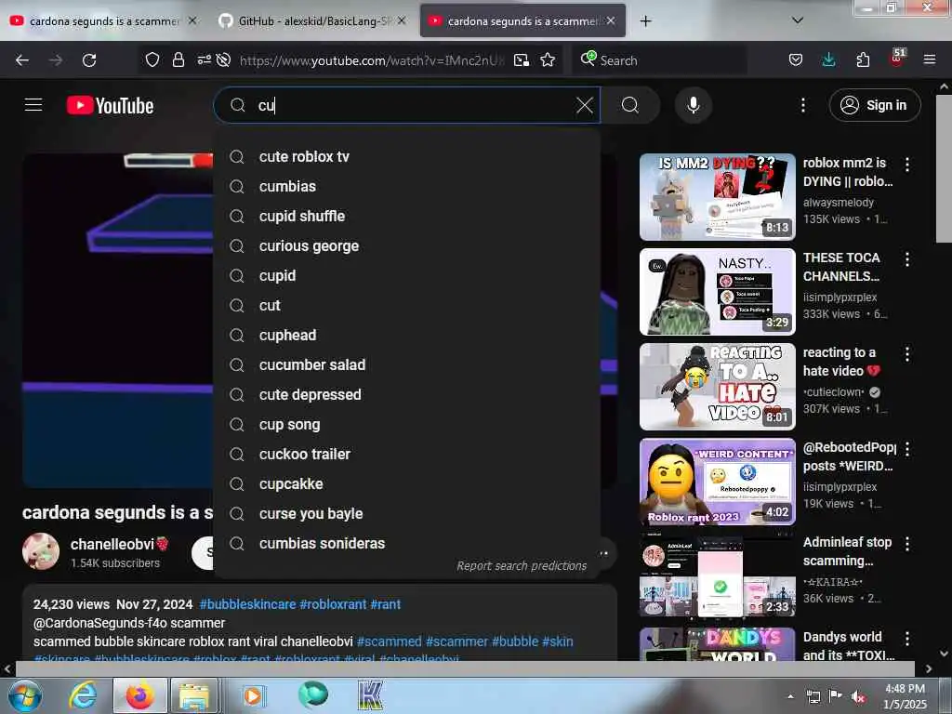This screenshot has width=952, height=714.
Task: Open Firefox application hamburger menu
Action: (x=930, y=59)
